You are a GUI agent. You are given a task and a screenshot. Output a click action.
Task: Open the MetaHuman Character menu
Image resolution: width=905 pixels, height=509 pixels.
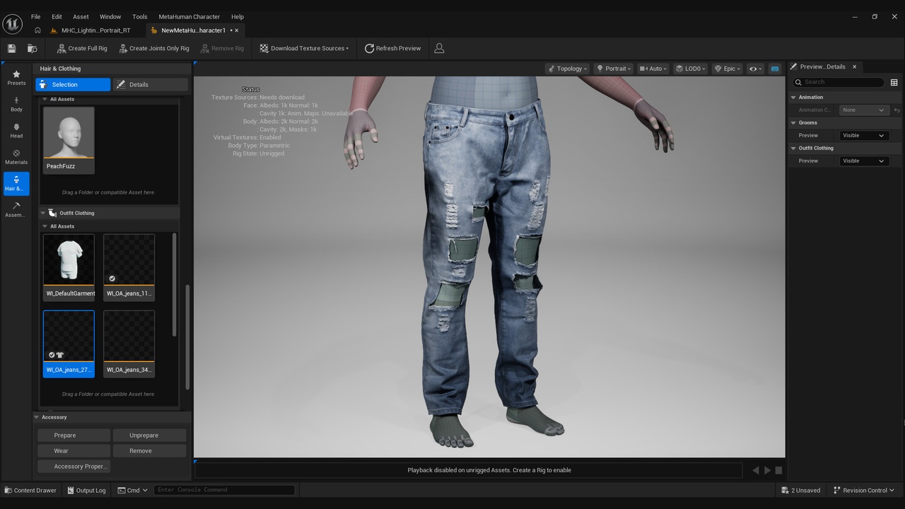click(189, 16)
